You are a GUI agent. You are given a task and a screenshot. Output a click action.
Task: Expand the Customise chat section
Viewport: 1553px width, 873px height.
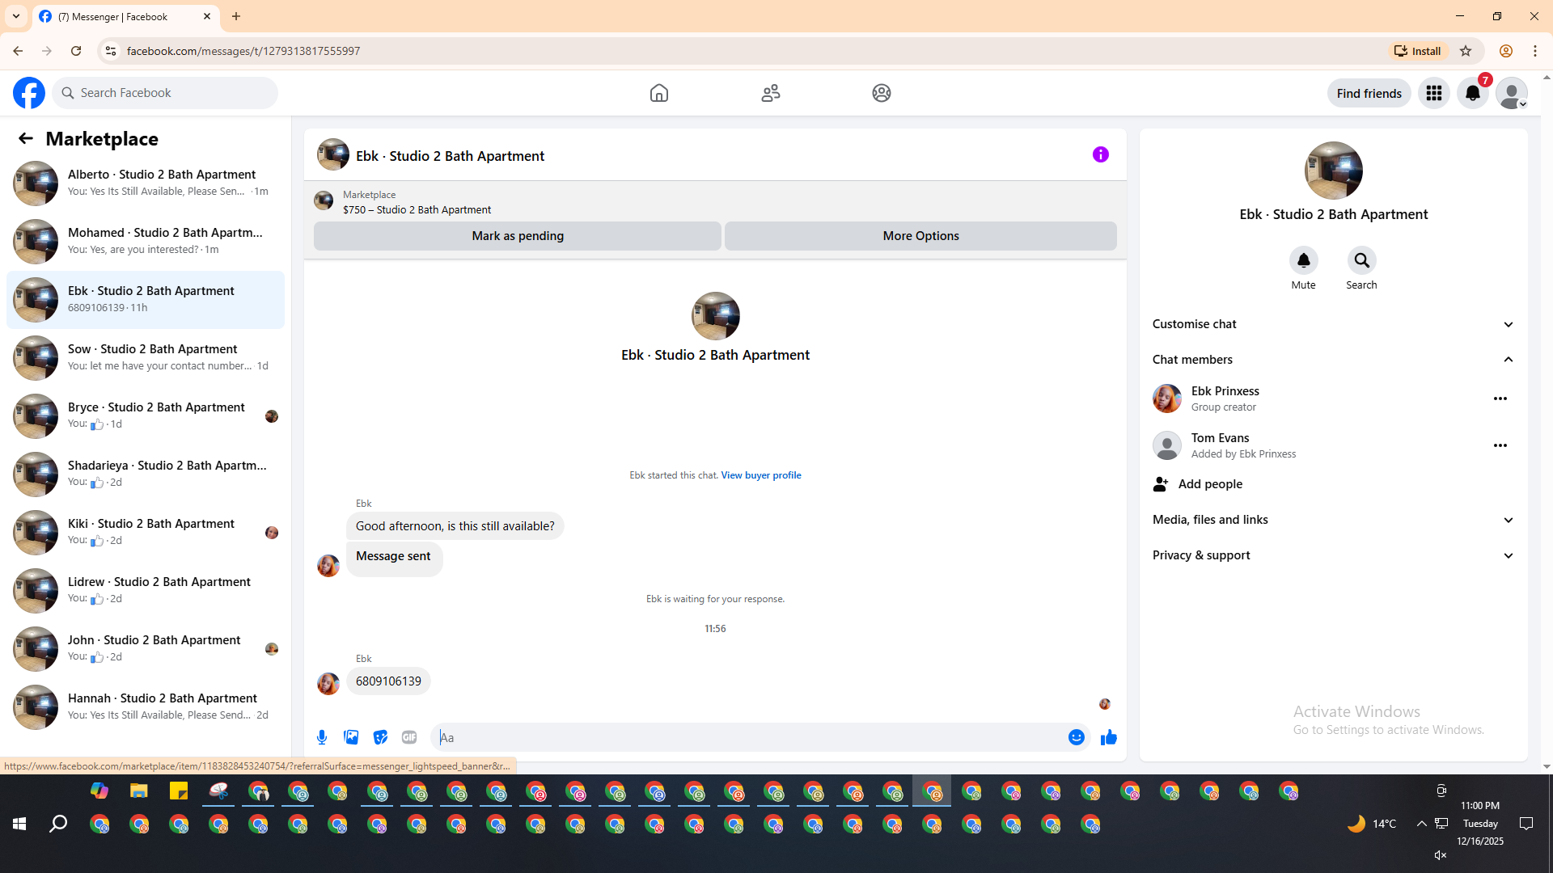[x=1334, y=324]
